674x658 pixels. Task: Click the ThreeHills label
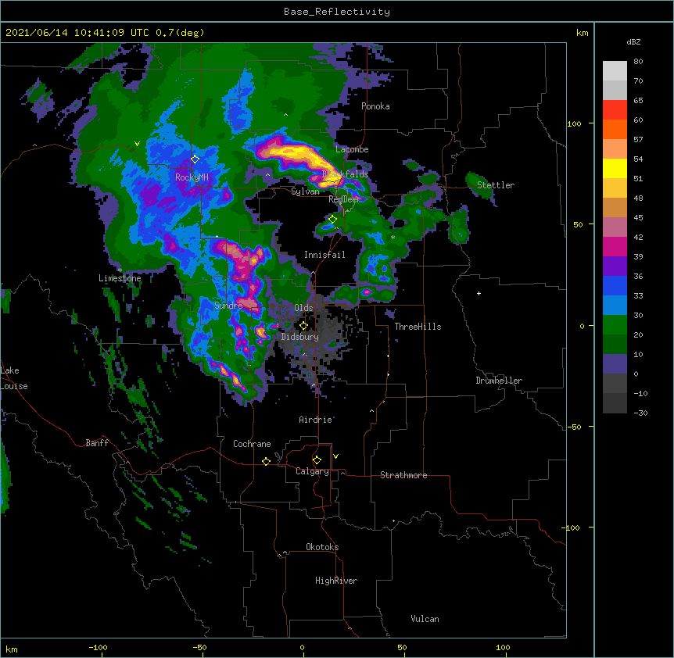click(x=418, y=327)
